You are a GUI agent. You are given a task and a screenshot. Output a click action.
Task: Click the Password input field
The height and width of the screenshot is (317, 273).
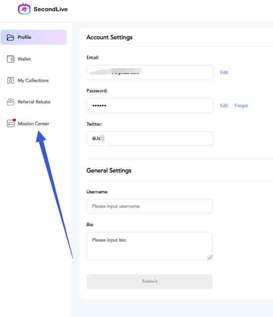point(150,106)
